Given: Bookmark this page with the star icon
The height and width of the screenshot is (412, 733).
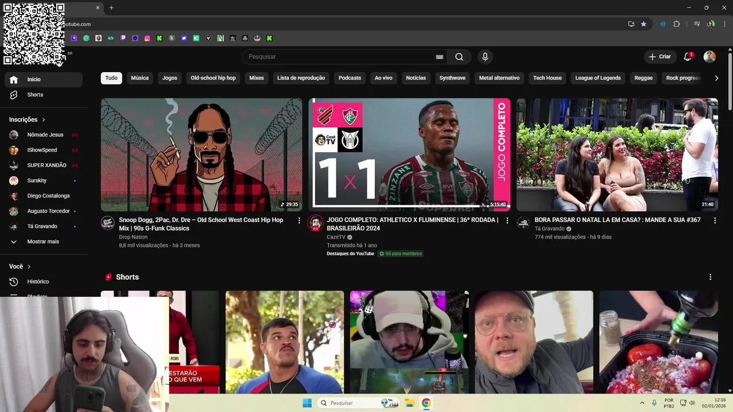Looking at the screenshot, I should click(x=644, y=24).
